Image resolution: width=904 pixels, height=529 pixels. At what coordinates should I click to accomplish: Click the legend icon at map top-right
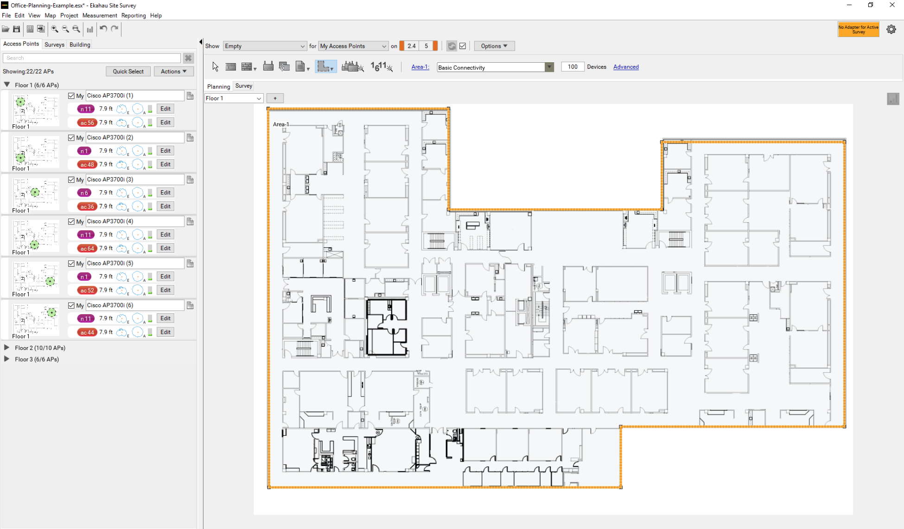[x=893, y=99]
